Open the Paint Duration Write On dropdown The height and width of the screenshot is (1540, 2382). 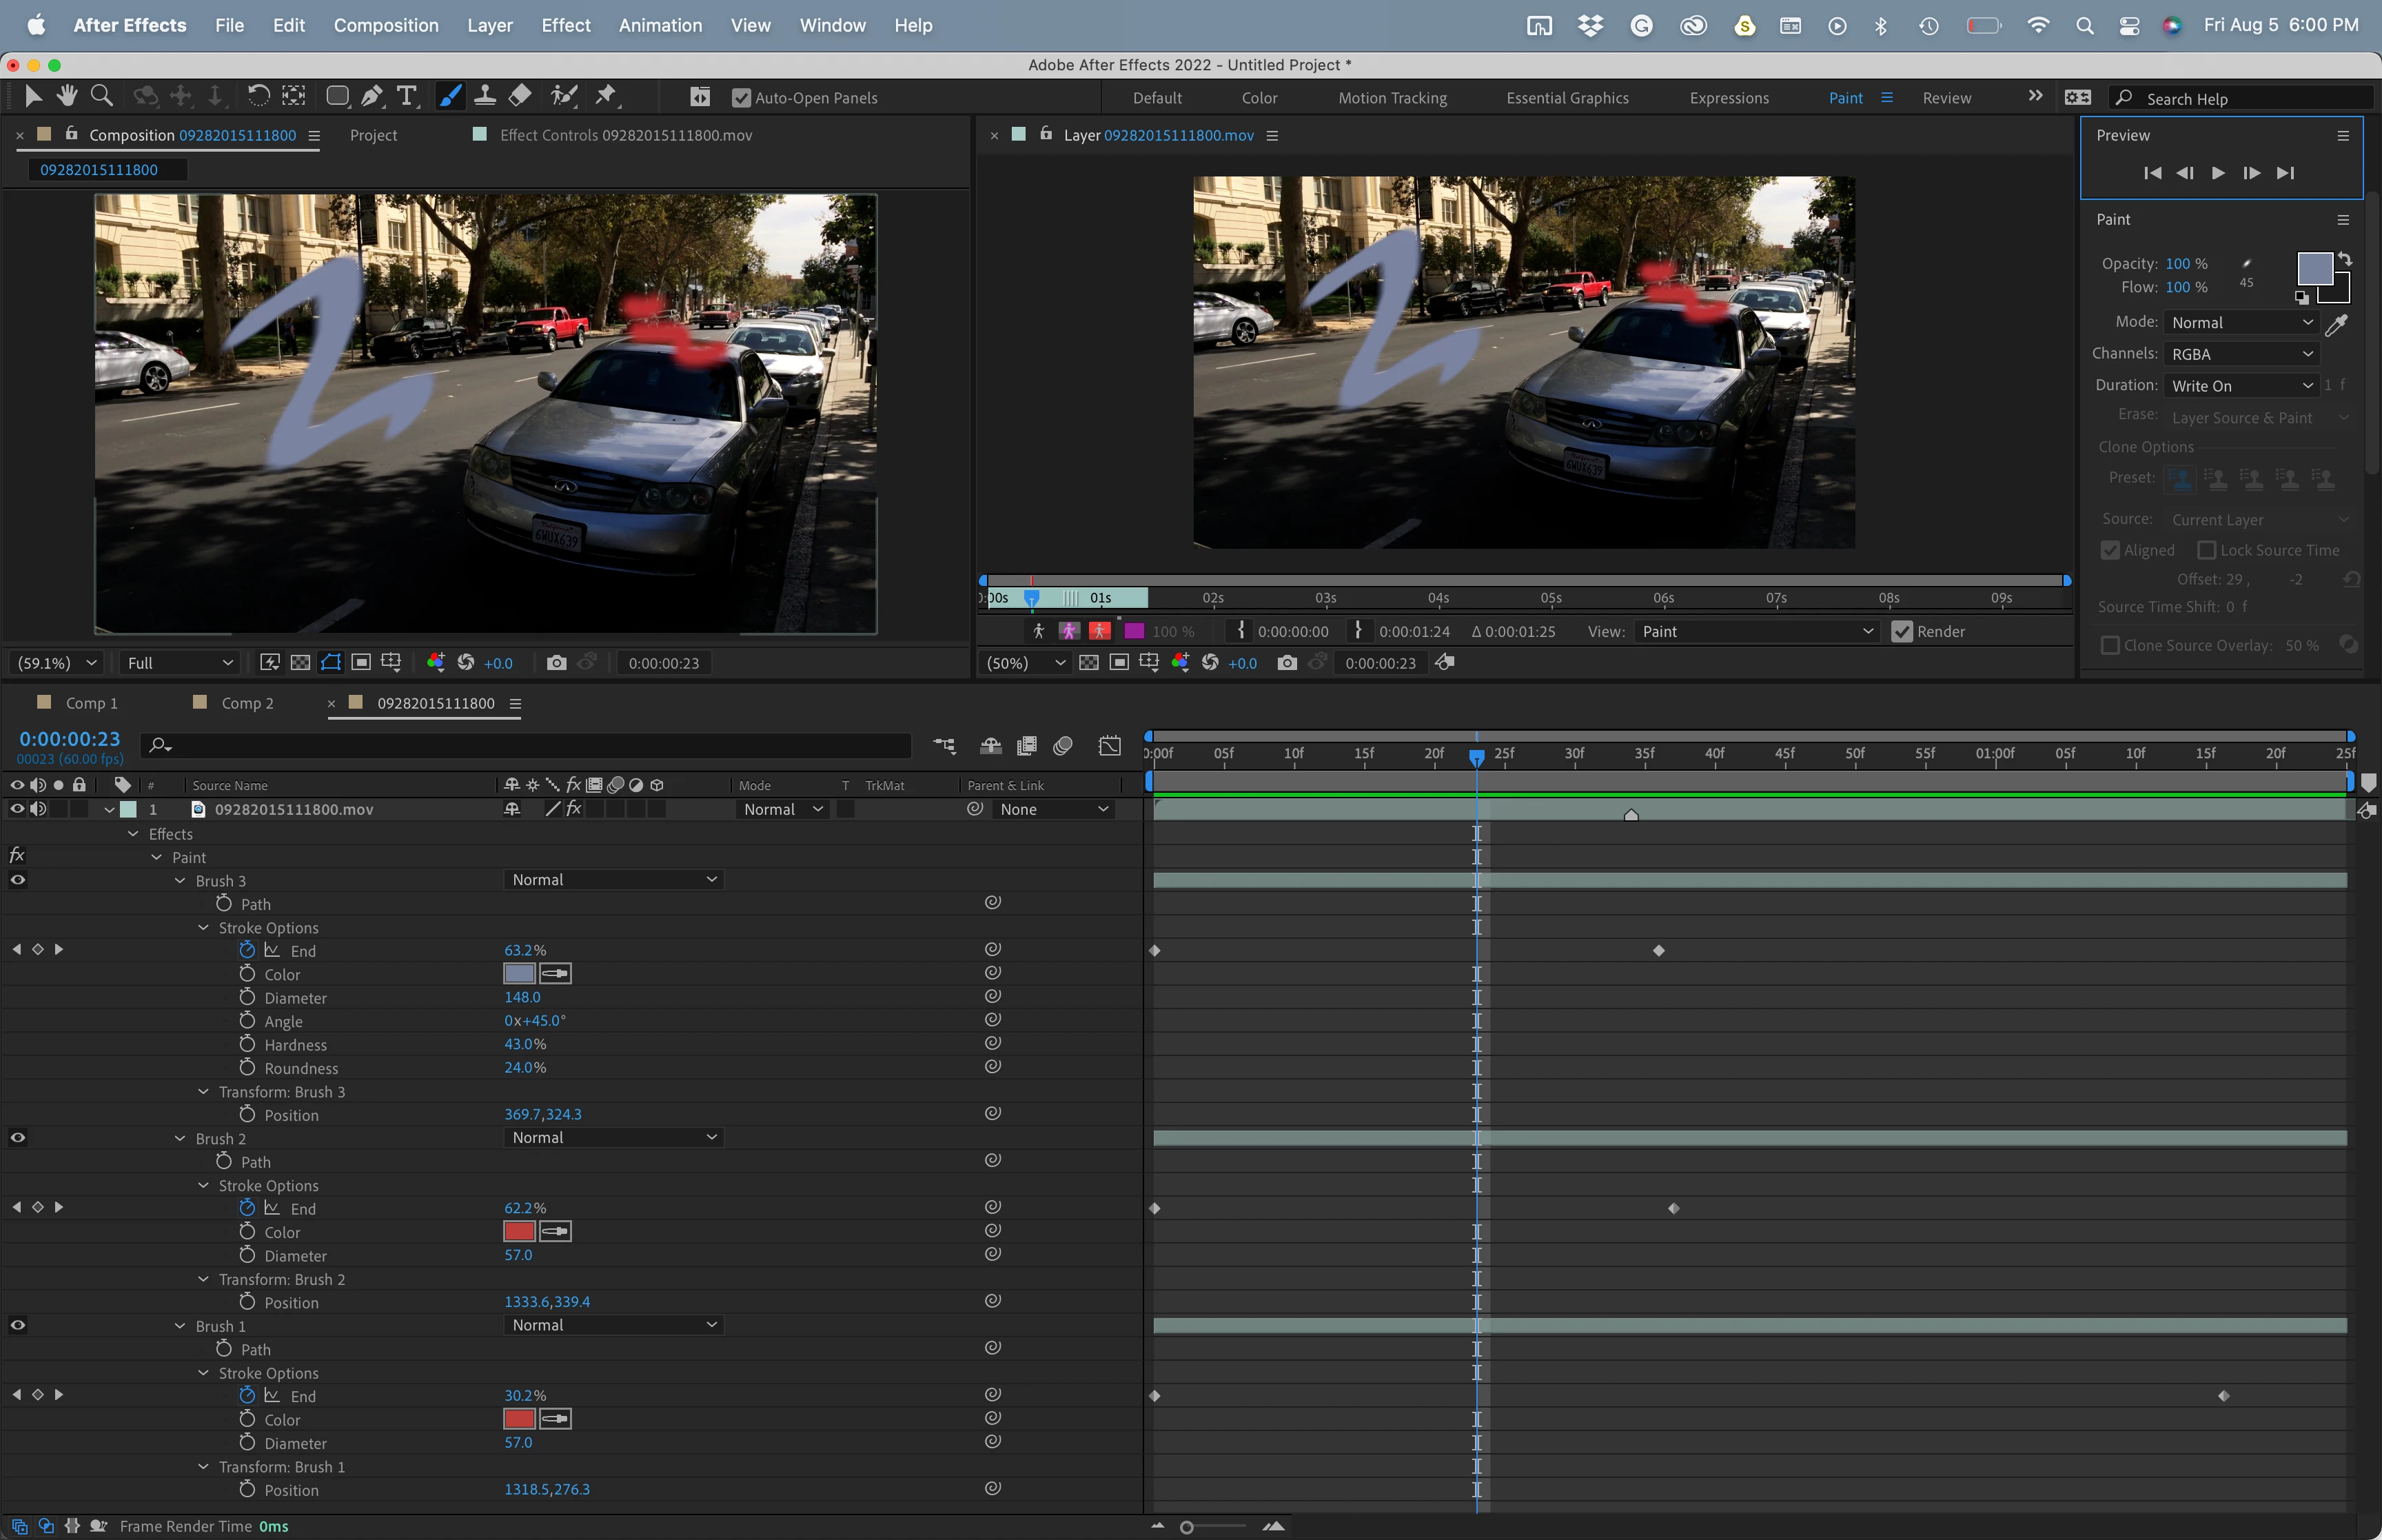2241,386
